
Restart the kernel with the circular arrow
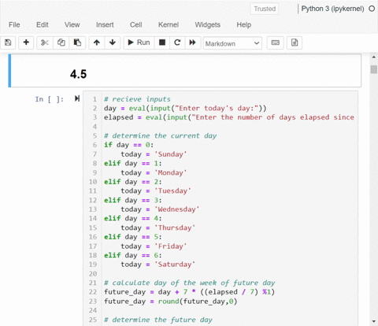[177, 43]
